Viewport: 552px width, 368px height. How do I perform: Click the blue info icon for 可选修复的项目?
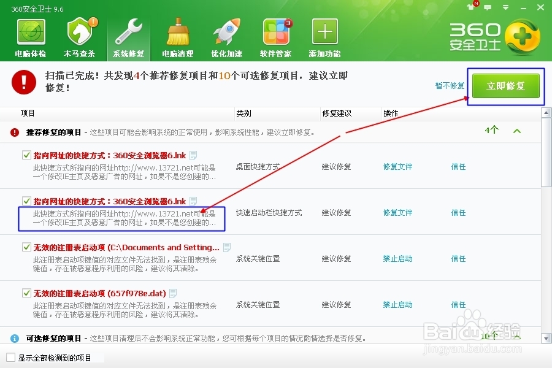point(15,339)
